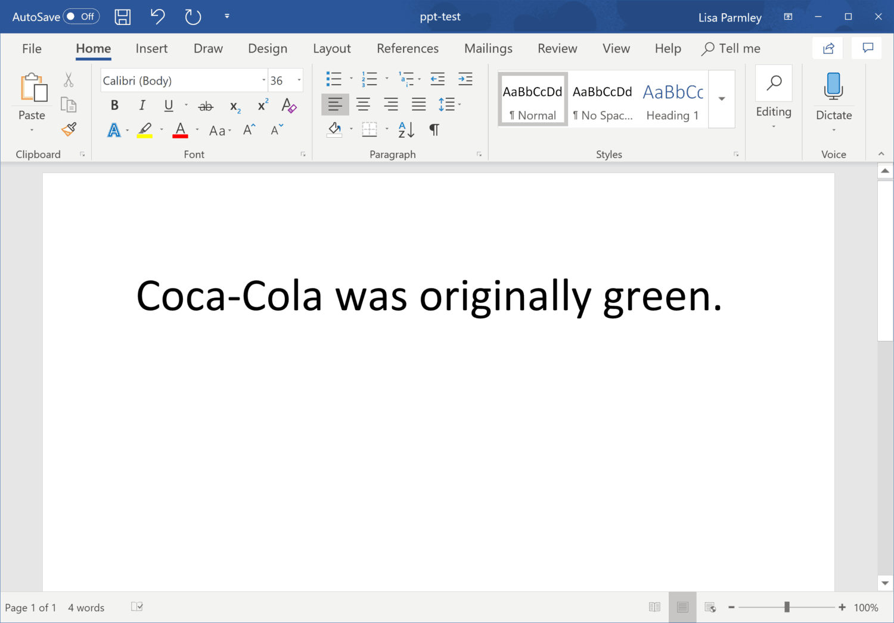Open the Share icon button

[828, 49]
